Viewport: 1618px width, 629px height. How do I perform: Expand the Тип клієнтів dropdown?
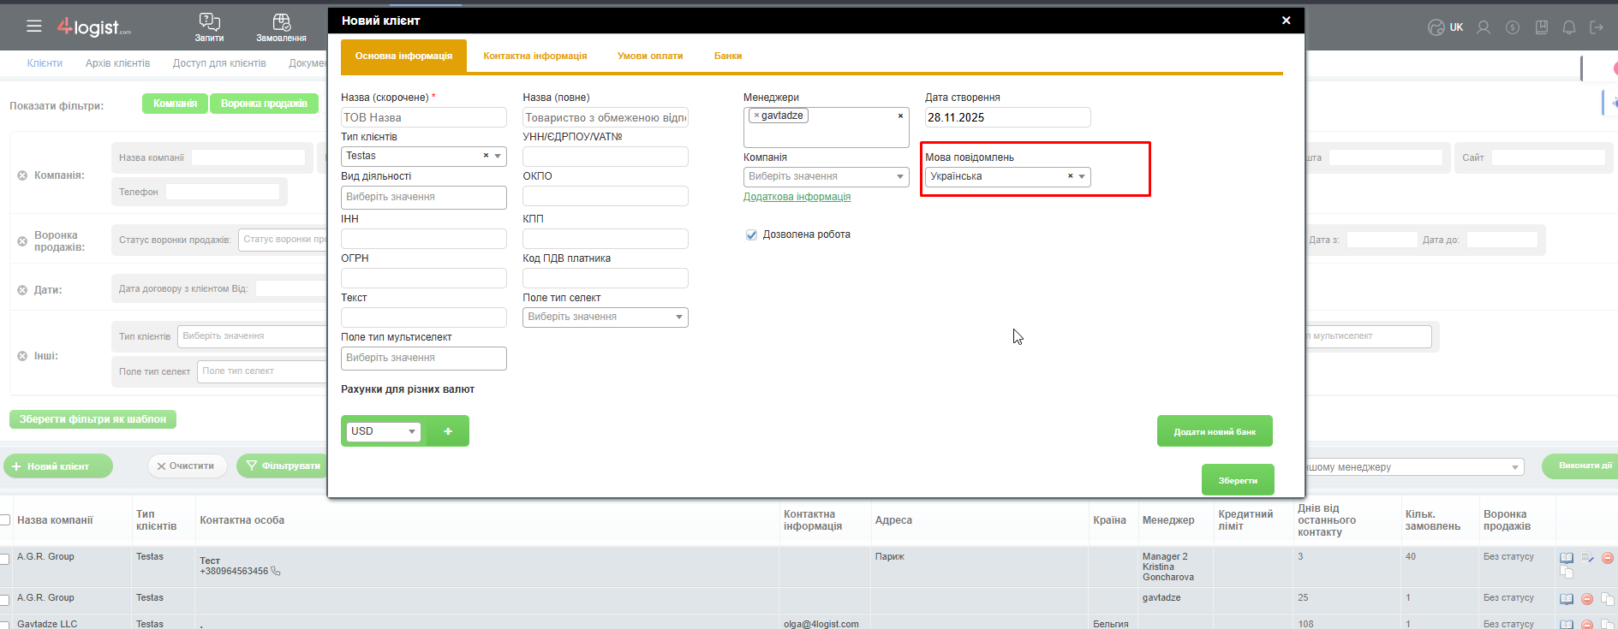coord(498,156)
